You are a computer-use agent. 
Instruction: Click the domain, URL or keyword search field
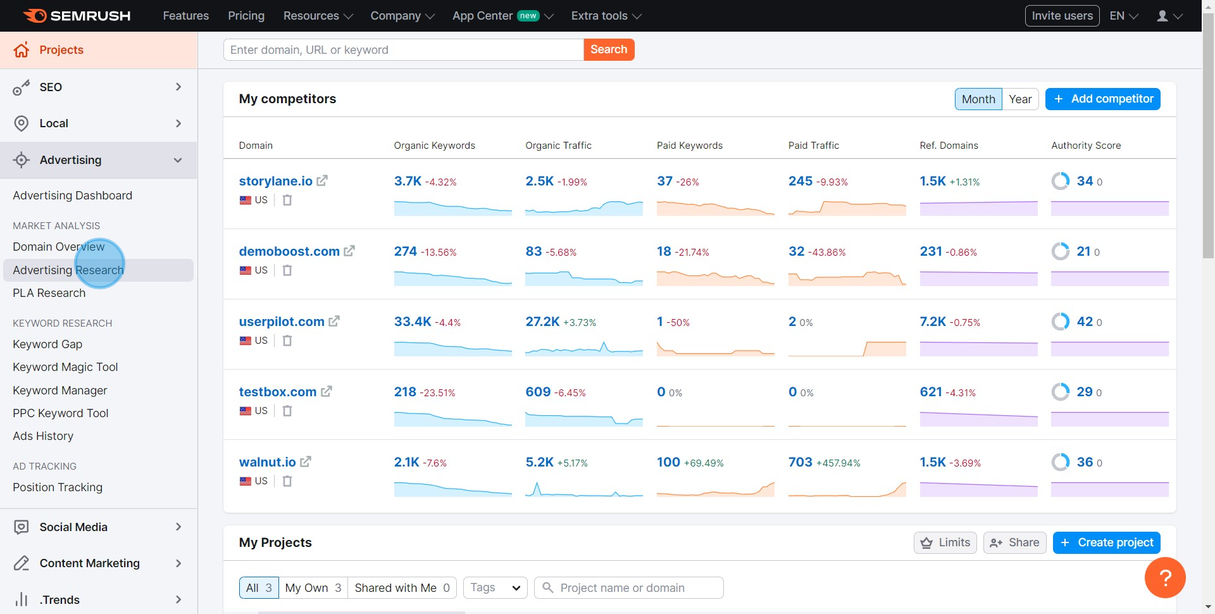coord(404,50)
